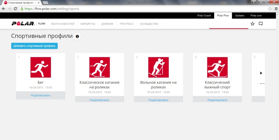
Task: Open the new browser tab button
Action: point(46,3)
